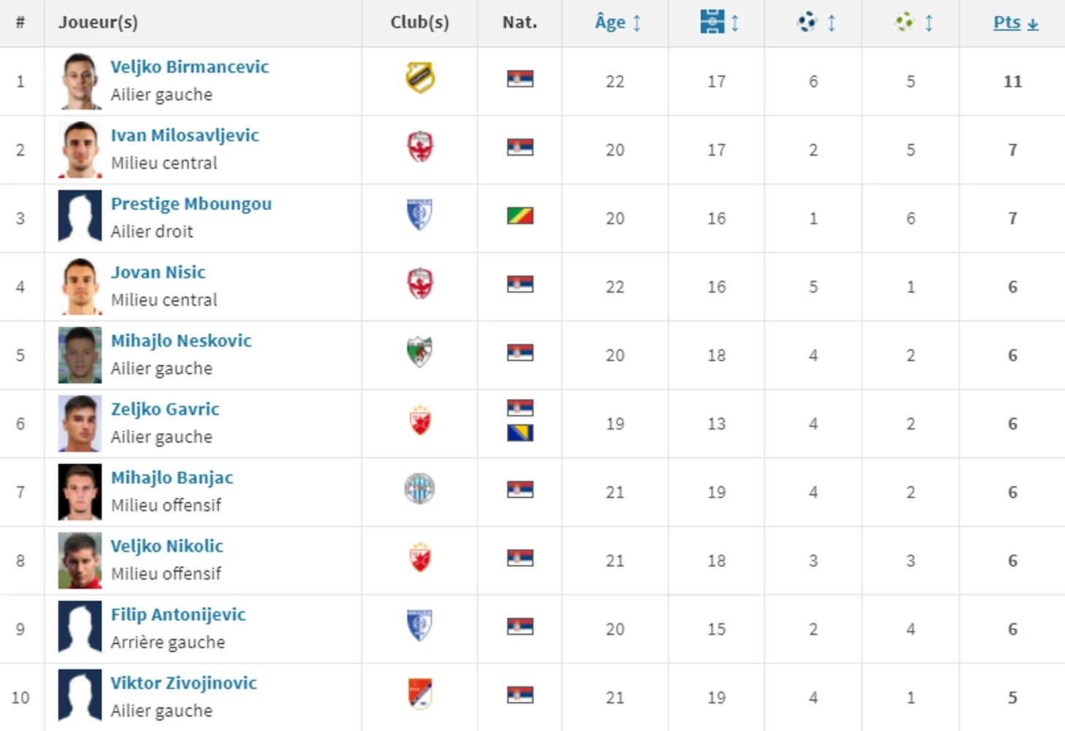Sort table by assists green ball icon
The width and height of the screenshot is (1065, 731).
[905, 22]
